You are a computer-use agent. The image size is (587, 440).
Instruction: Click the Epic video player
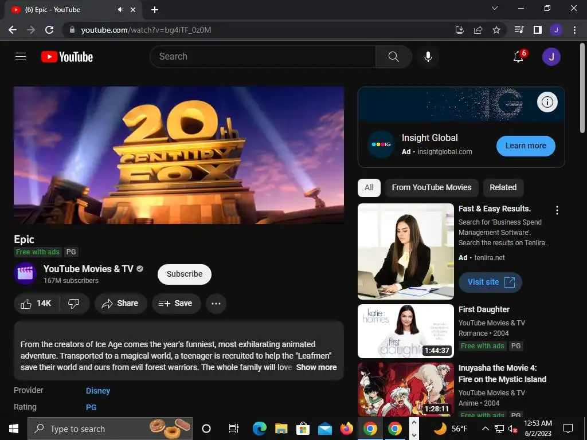pyautogui.click(x=179, y=155)
